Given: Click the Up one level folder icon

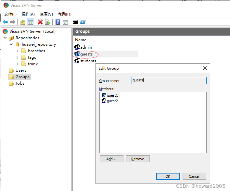Looking at the screenshot, I should click(x=23, y=22).
